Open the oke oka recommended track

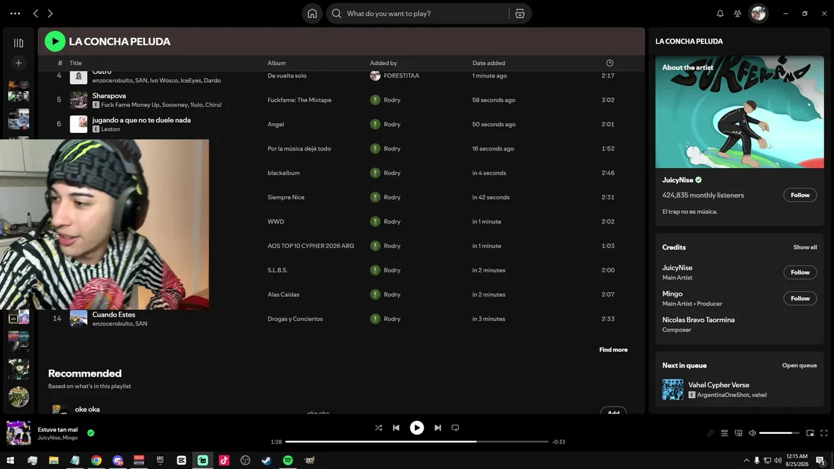coord(87,409)
